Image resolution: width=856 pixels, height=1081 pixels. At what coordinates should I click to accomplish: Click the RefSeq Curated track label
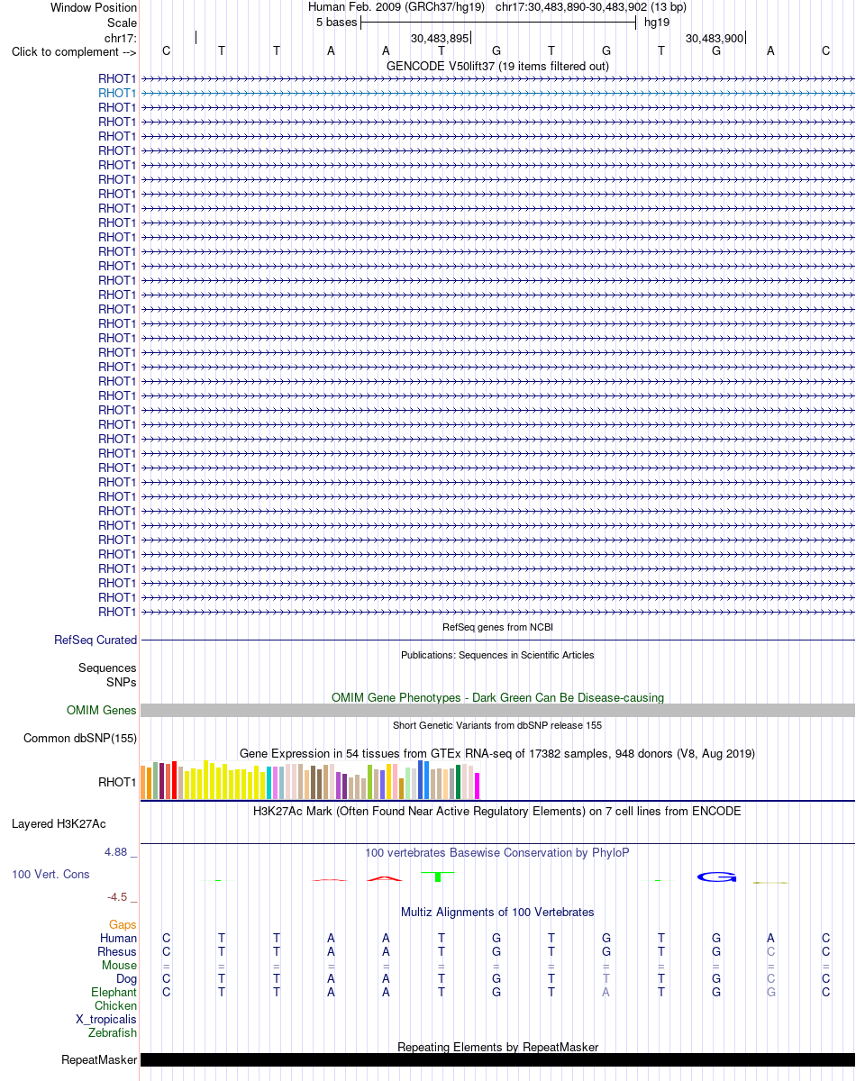click(x=96, y=640)
